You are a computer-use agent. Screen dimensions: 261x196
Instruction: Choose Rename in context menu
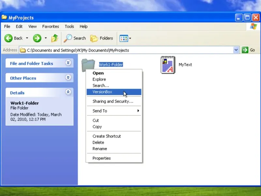(x=114, y=149)
